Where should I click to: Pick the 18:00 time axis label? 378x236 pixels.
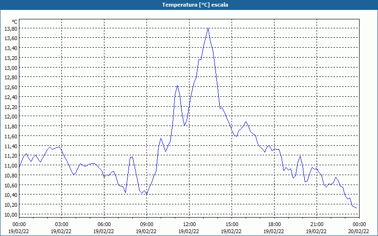click(x=274, y=225)
